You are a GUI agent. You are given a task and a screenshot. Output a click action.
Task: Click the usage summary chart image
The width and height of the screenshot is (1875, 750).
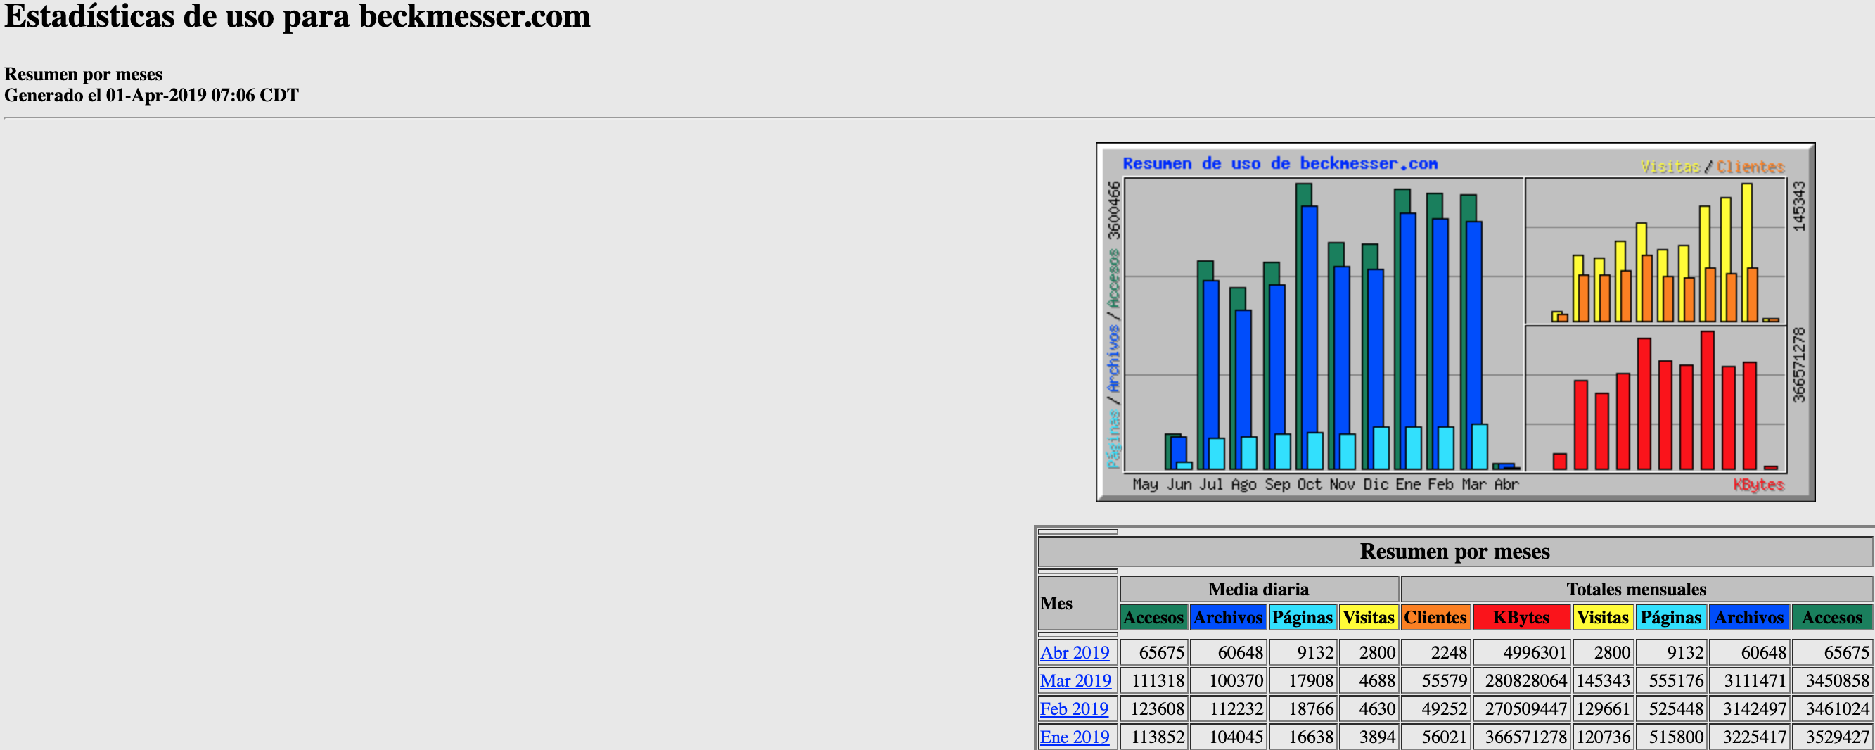[x=1454, y=322]
